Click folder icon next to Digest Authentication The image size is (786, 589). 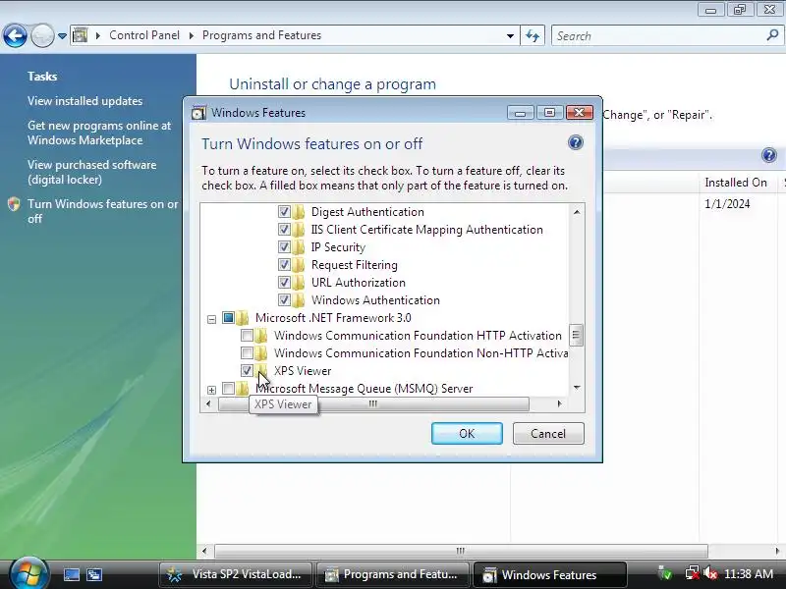coord(299,212)
